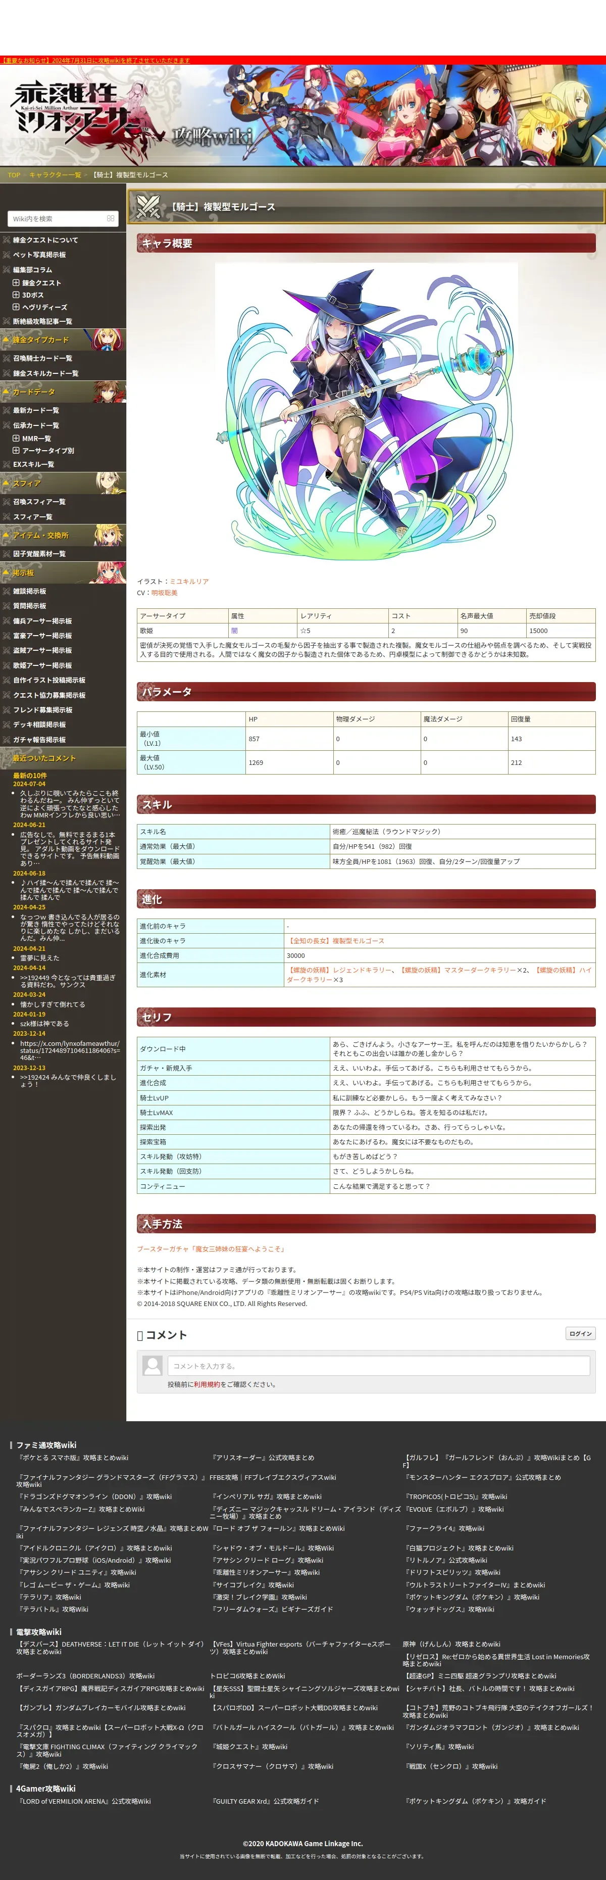
Task: Open 【全知の長女】複製型モルゴース evolution link
Action: tap(335, 941)
